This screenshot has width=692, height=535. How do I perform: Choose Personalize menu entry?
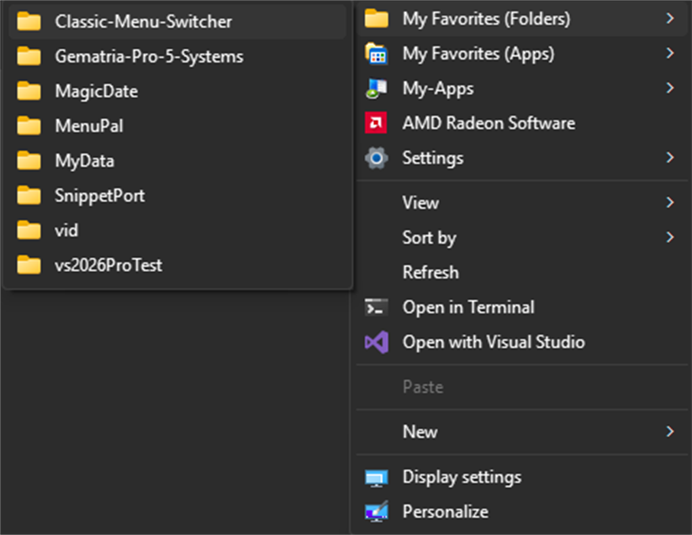tap(522, 512)
